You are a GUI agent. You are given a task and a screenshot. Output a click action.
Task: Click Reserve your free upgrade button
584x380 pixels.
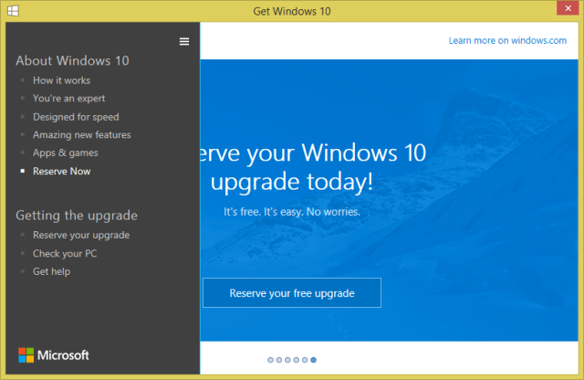click(292, 292)
